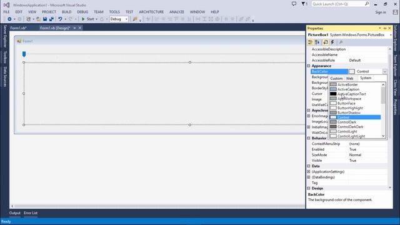The height and width of the screenshot is (225, 400).
Task: Expand the (DataBindings) property
Action: tap(309, 177)
